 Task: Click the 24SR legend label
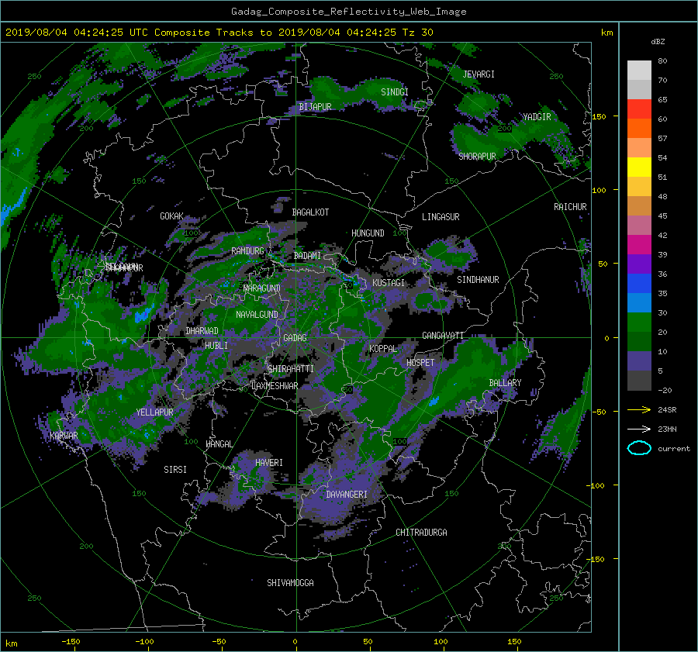[667, 410]
